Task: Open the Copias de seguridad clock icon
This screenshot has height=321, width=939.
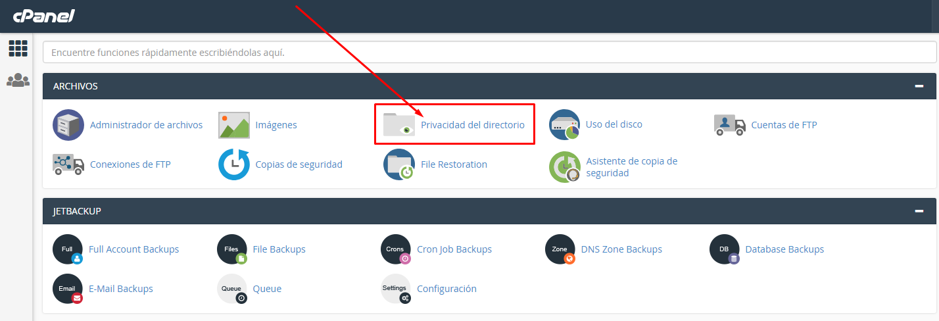Action: point(233,164)
